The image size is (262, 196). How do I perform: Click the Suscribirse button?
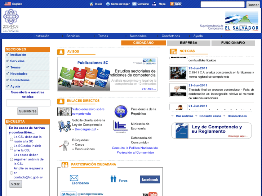pyautogui.click(x=28, y=111)
